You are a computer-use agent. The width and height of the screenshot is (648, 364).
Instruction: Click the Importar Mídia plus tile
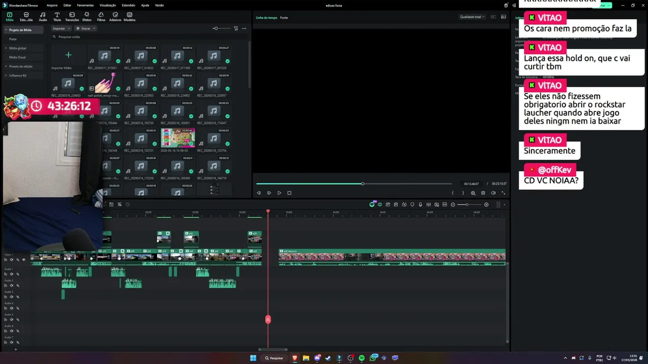[68, 55]
